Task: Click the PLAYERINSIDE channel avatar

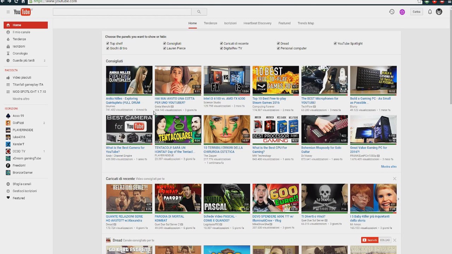Action: (8, 130)
